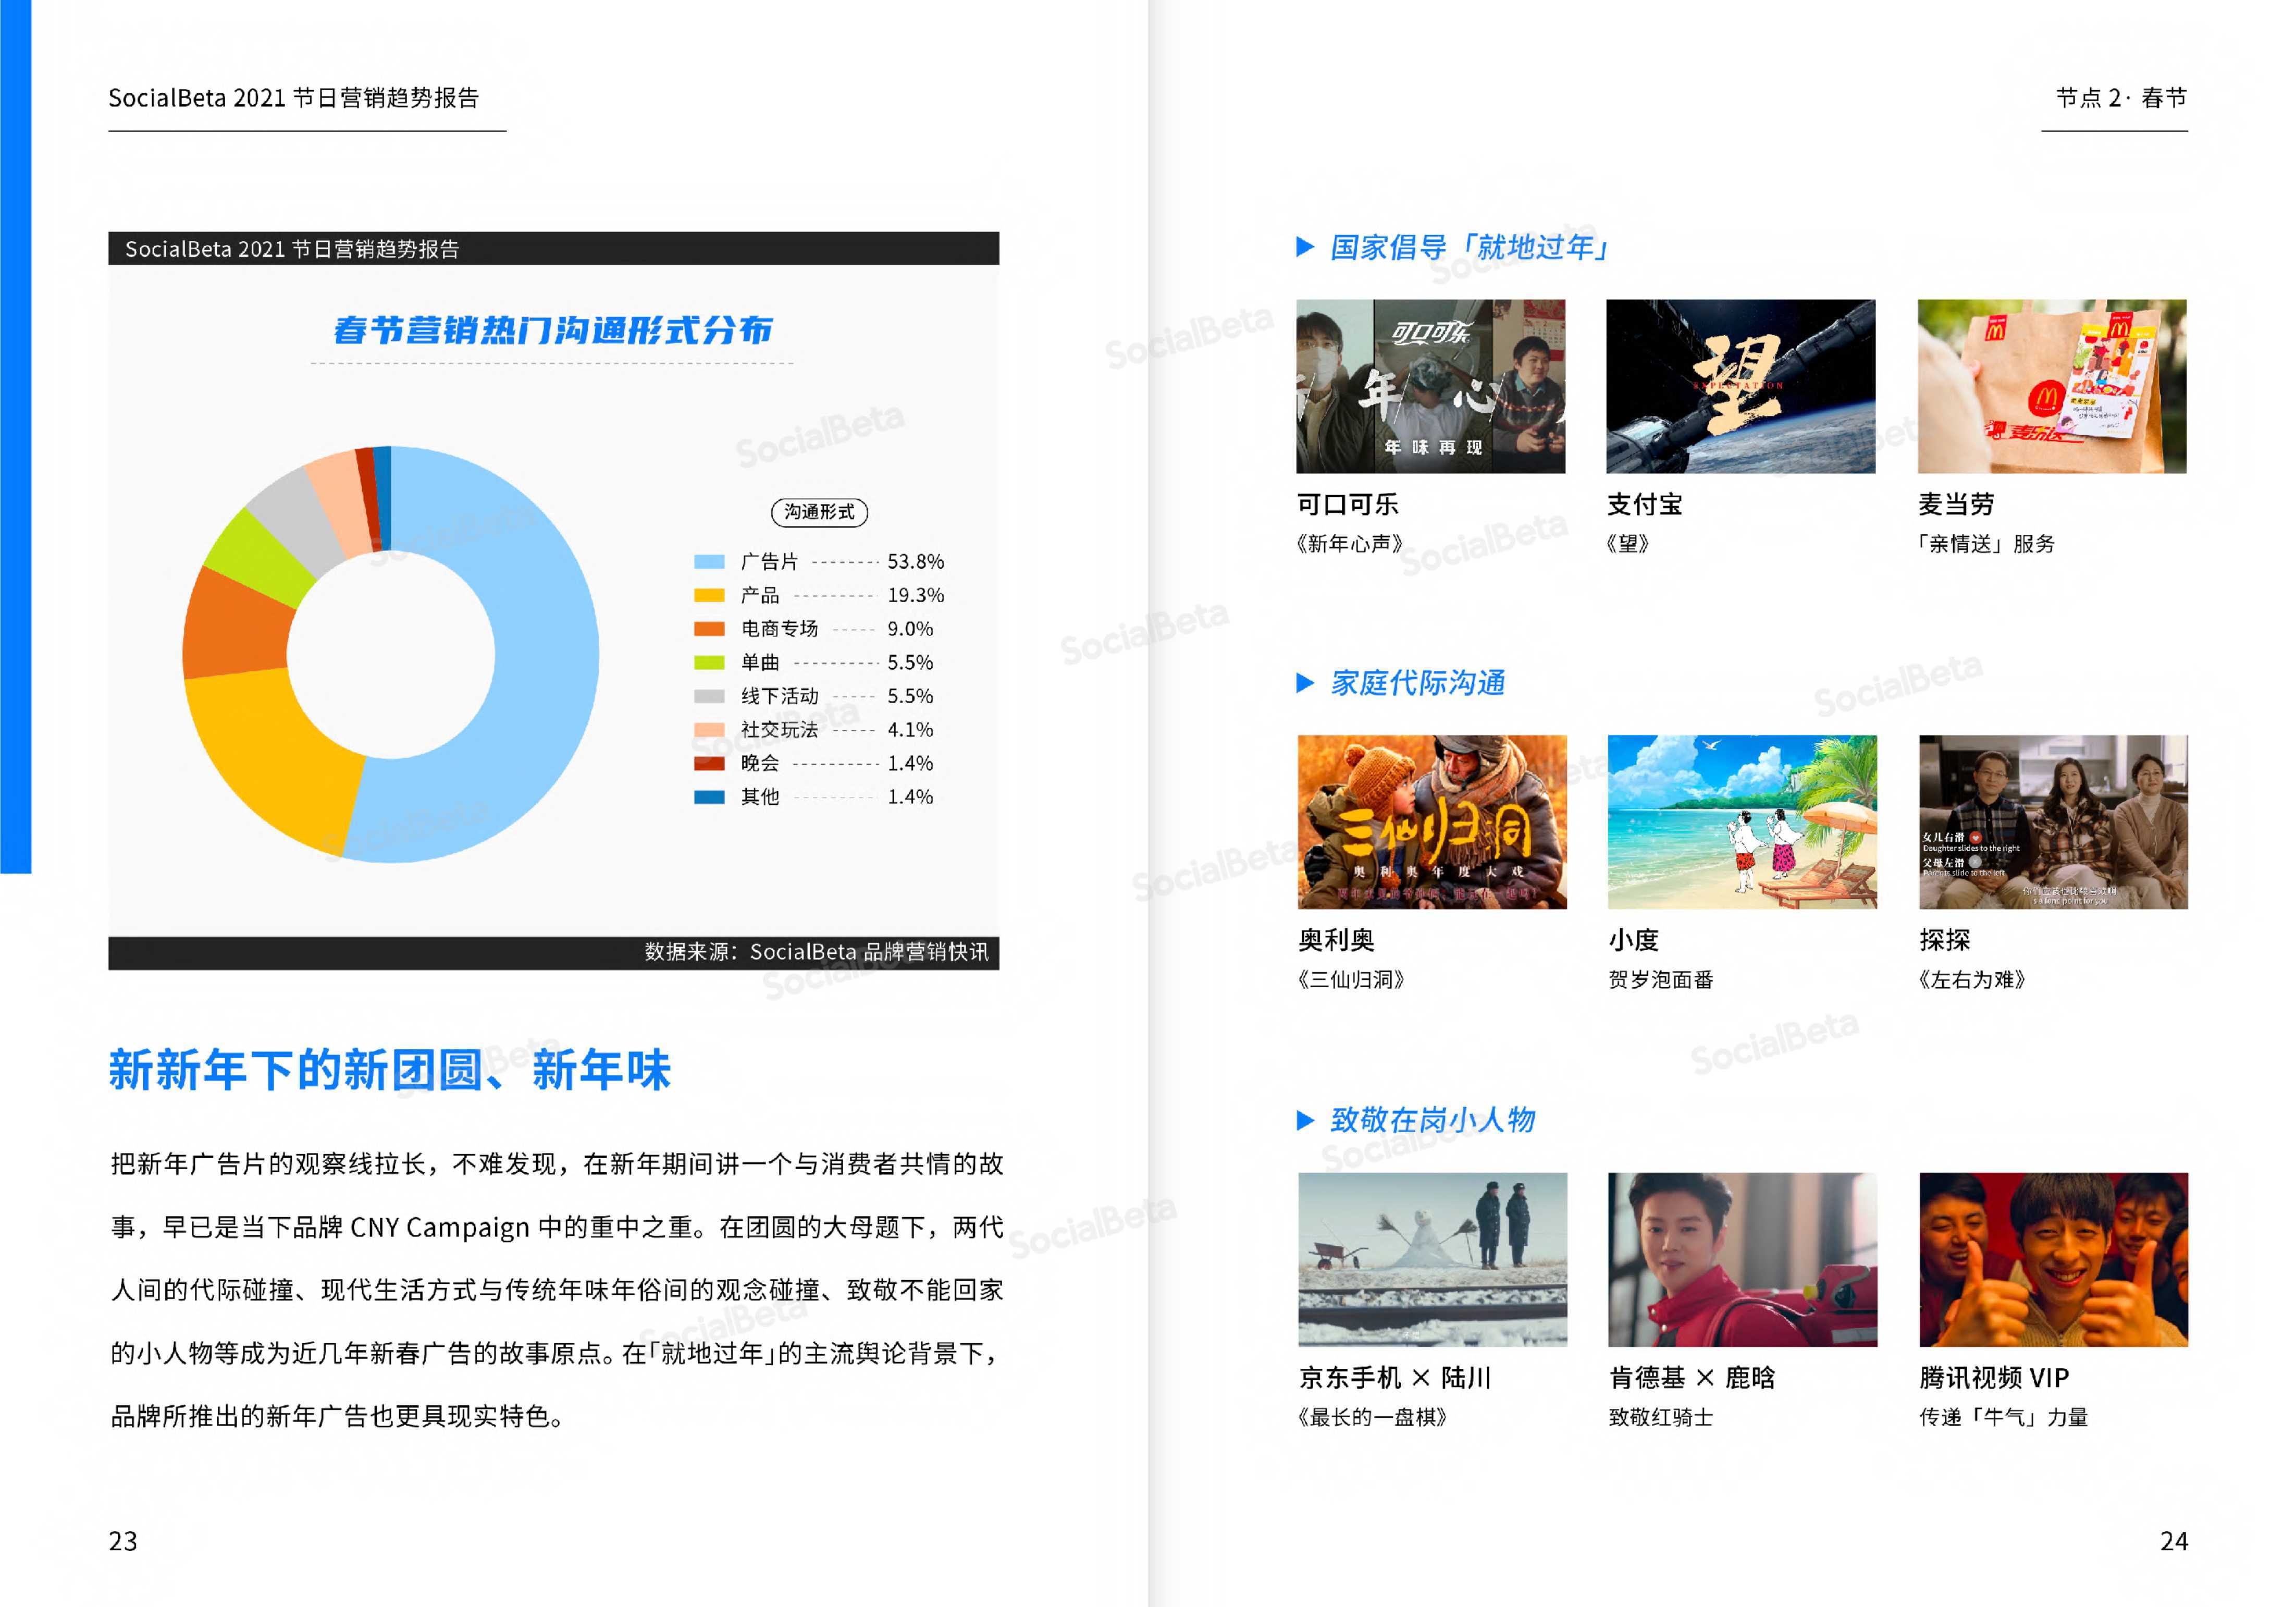Image resolution: width=2296 pixels, height=1607 pixels.
Task: Click the 电商专场 legend label
Action: click(x=780, y=629)
